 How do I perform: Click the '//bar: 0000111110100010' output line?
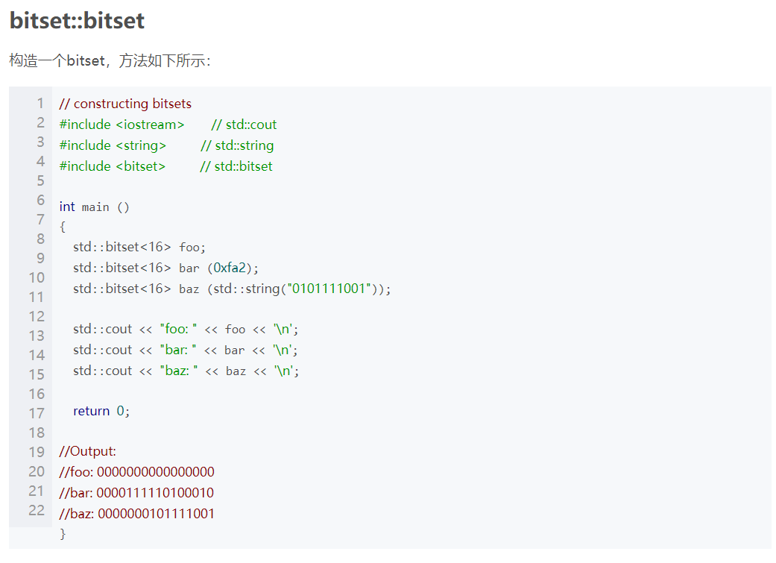[x=136, y=493]
